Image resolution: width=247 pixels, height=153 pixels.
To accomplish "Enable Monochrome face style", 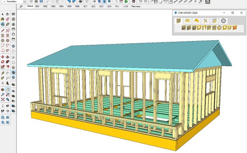I will tap(14, 77).
